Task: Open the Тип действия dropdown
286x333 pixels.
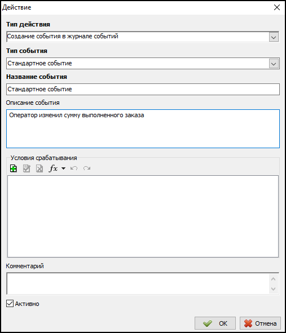Action: click(274, 37)
